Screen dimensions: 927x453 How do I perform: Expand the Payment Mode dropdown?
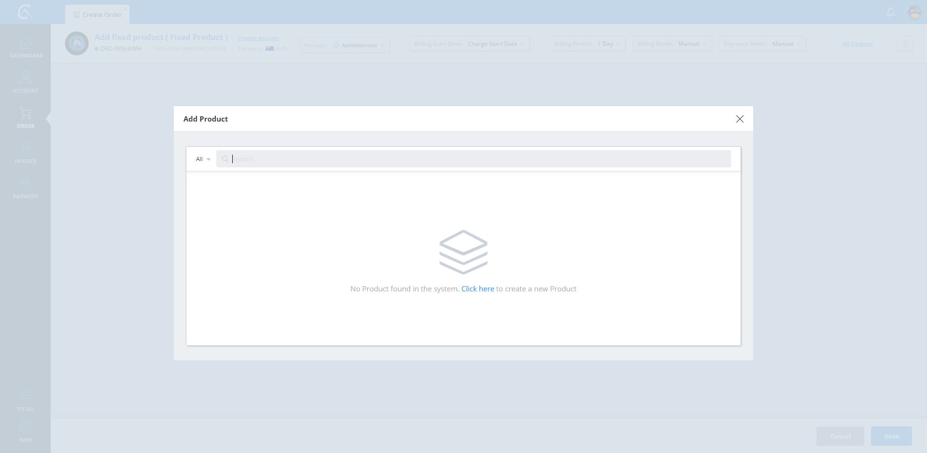(x=762, y=44)
